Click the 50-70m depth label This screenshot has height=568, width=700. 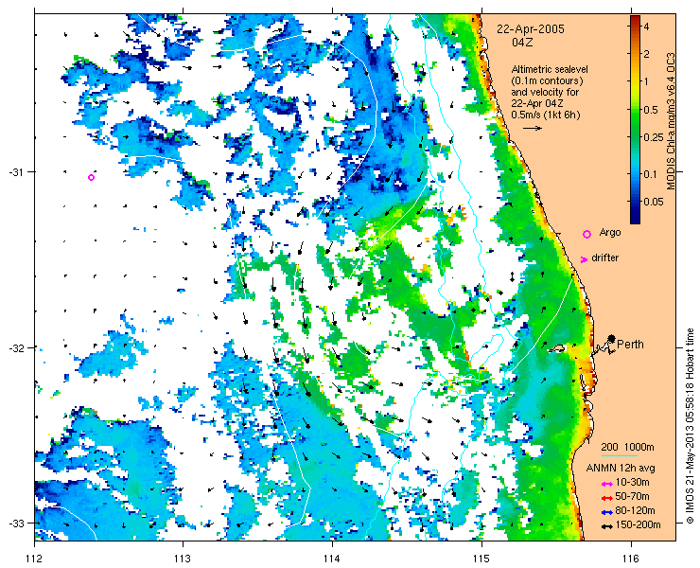tap(632, 497)
